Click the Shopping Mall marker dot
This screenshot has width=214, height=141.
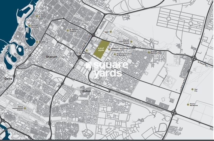click(x=86, y=51)
